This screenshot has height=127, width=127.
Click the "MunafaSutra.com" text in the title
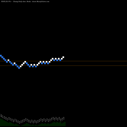click(x=43, y=2)
